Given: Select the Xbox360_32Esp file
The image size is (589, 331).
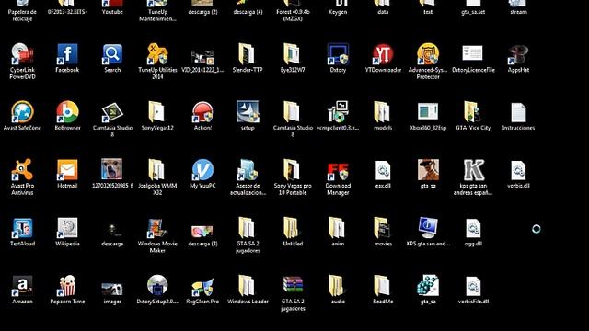Looking at the screenshot, I should tap(428, 111).
